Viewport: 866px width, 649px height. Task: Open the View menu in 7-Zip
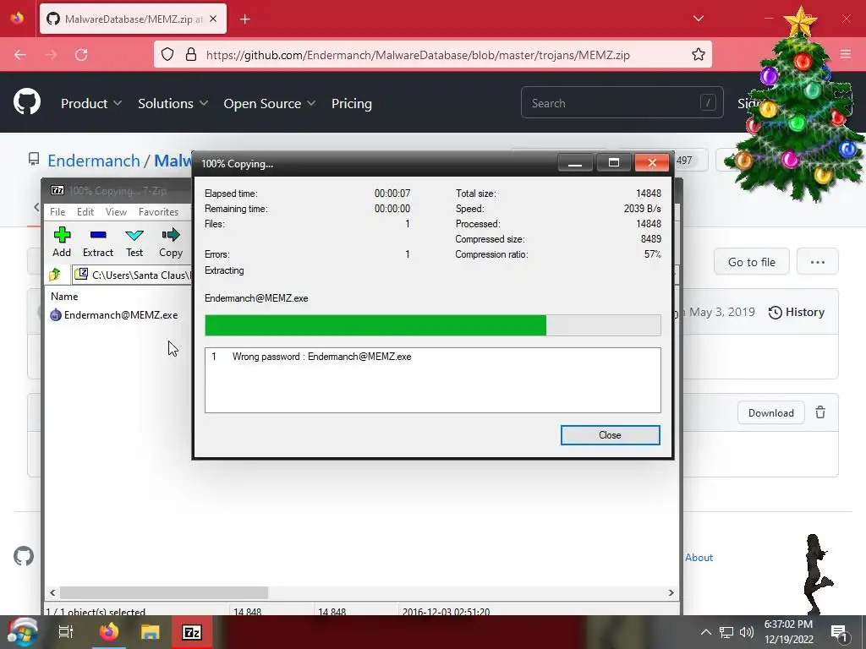(x=116, y=212)
